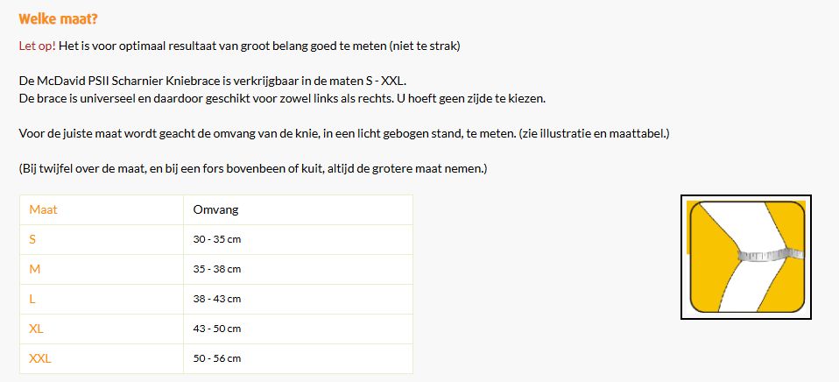839x382 pixels.
Task: Select the 'Maat' column header
Action: (43, 209)
